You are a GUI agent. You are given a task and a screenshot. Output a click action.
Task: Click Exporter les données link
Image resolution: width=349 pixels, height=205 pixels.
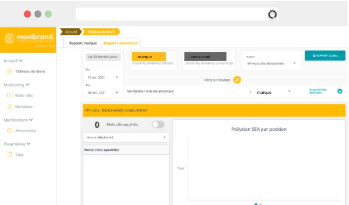pos(318,91)
